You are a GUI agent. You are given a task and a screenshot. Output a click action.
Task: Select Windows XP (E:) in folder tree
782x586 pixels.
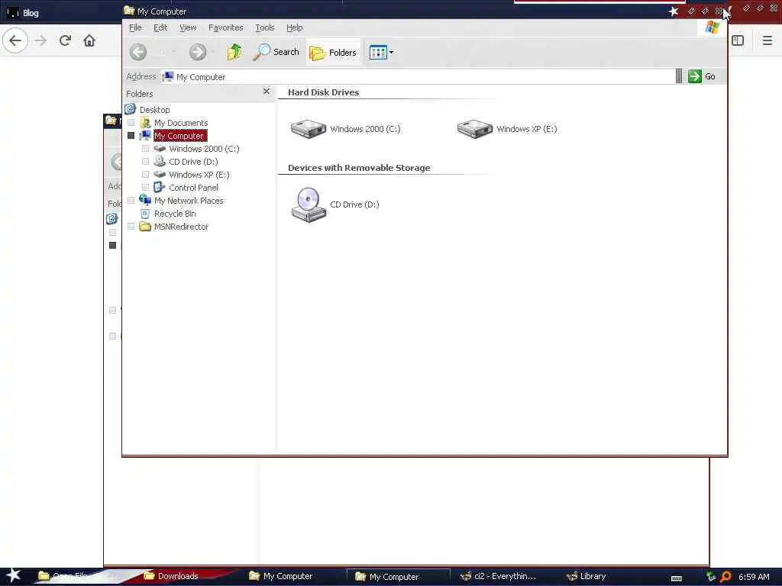(x=199, y=175)
